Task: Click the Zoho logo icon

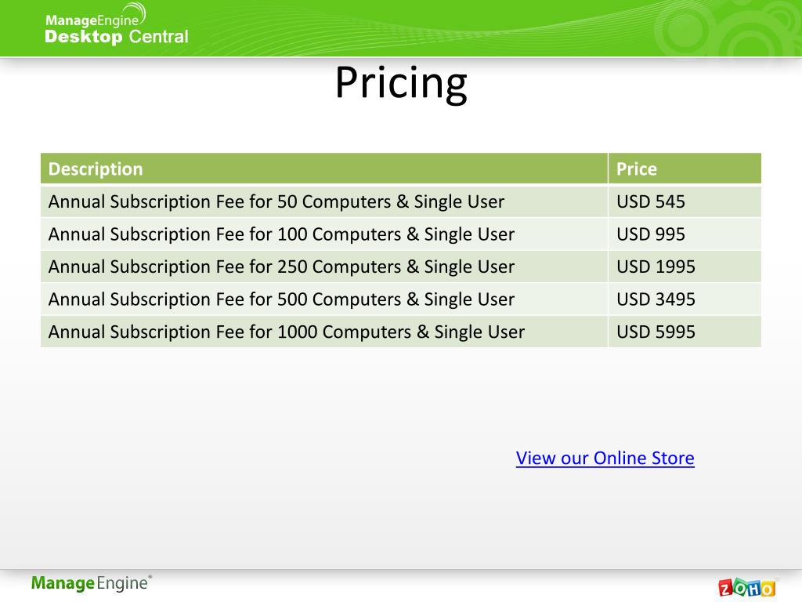Action: click(746, 588)
